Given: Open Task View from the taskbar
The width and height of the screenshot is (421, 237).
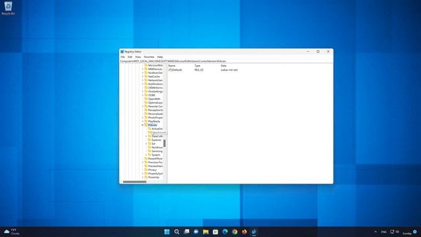Looking at the screenshot, I should [x=186, y=232].
